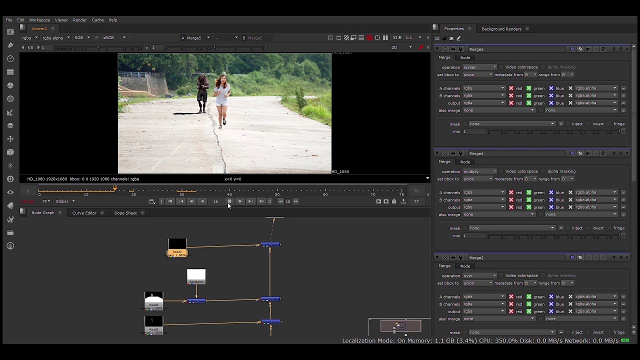Open the Merge4 operation dropdown showing multiply

tap(479, 171)
